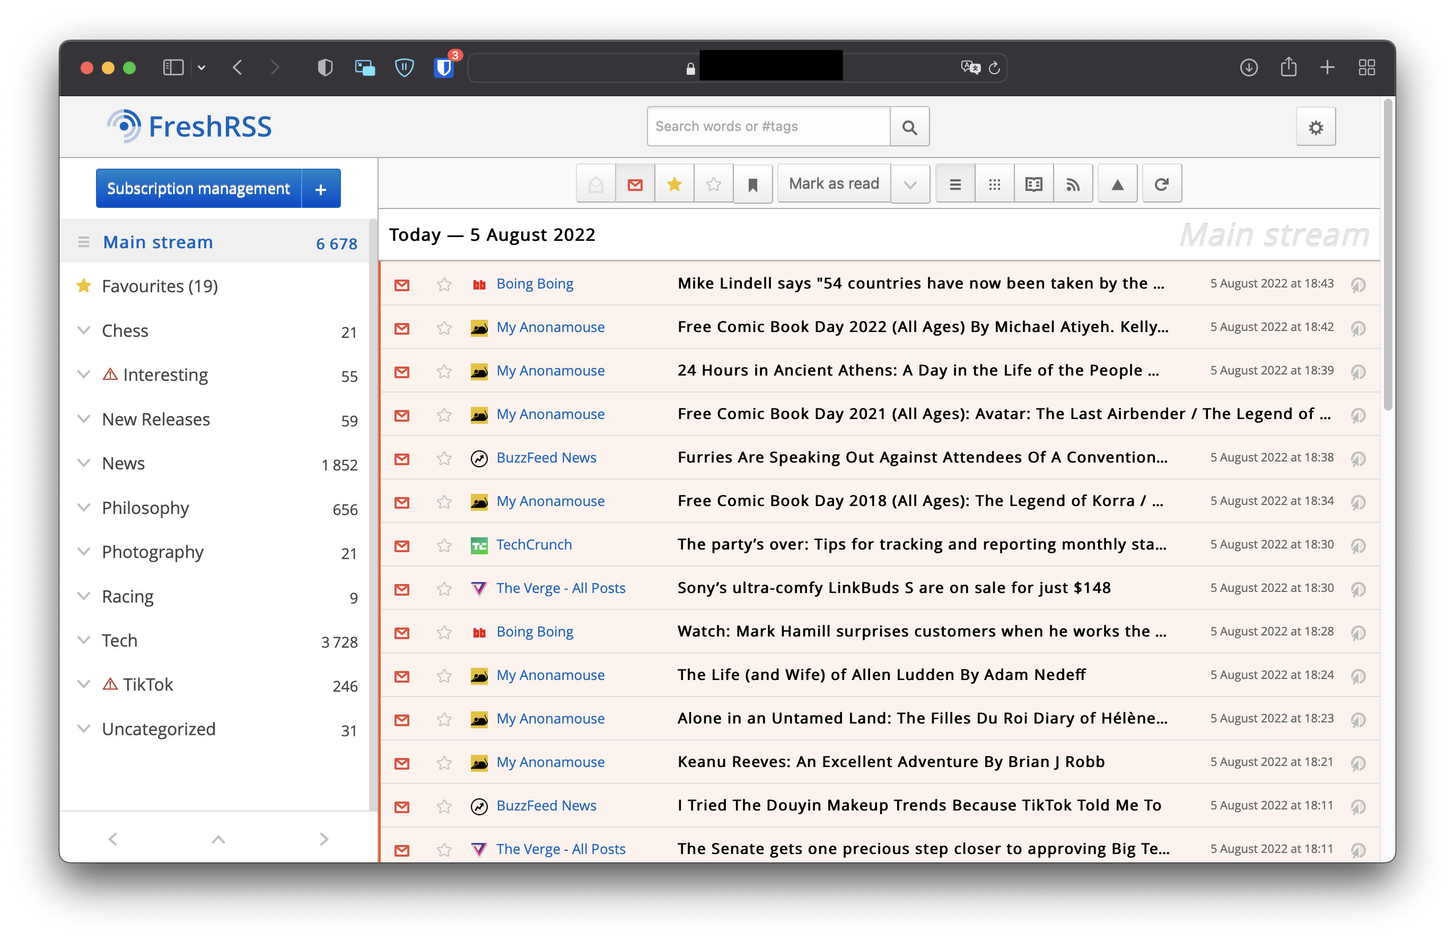Open BuzzFeed News feed link on Furries row

[546, 458]
